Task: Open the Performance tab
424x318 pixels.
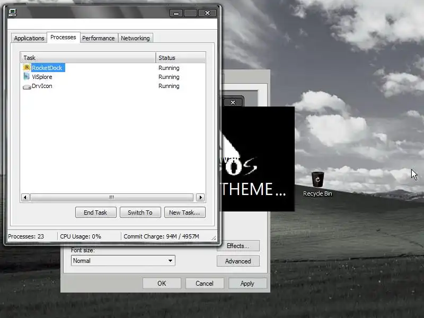Action: tap(99, 38)
